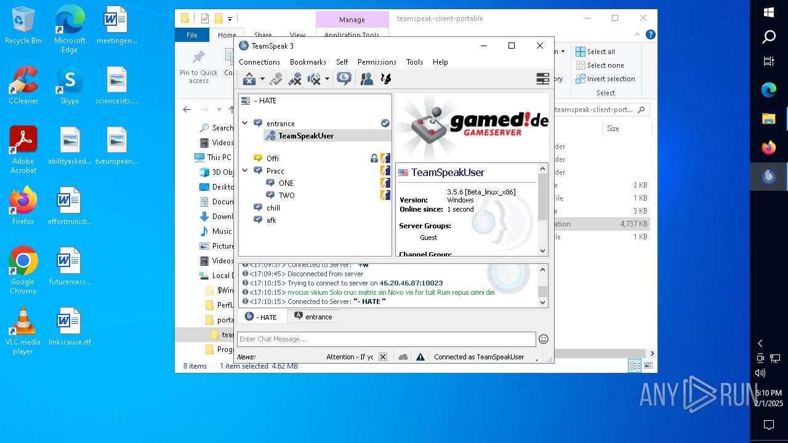Screen dimensions: 788x443
Task: Click the lock icon on Offi channel
Action: pos(374,158)
